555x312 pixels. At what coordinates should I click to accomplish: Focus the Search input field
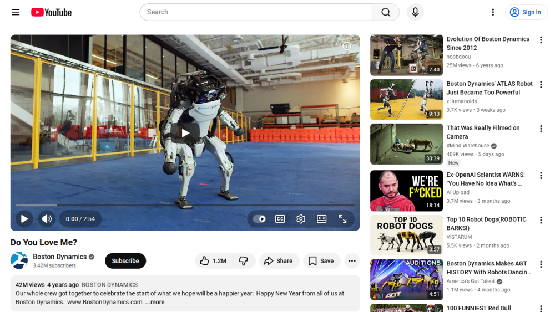256,12
